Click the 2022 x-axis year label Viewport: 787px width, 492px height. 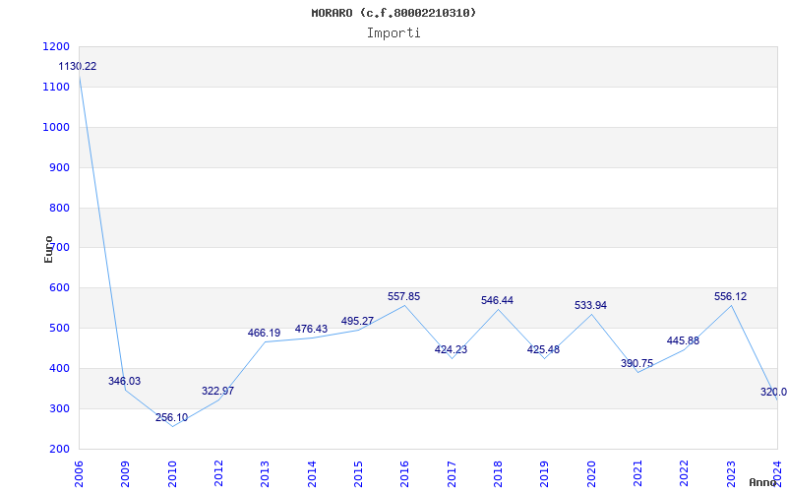click(685, 474)
